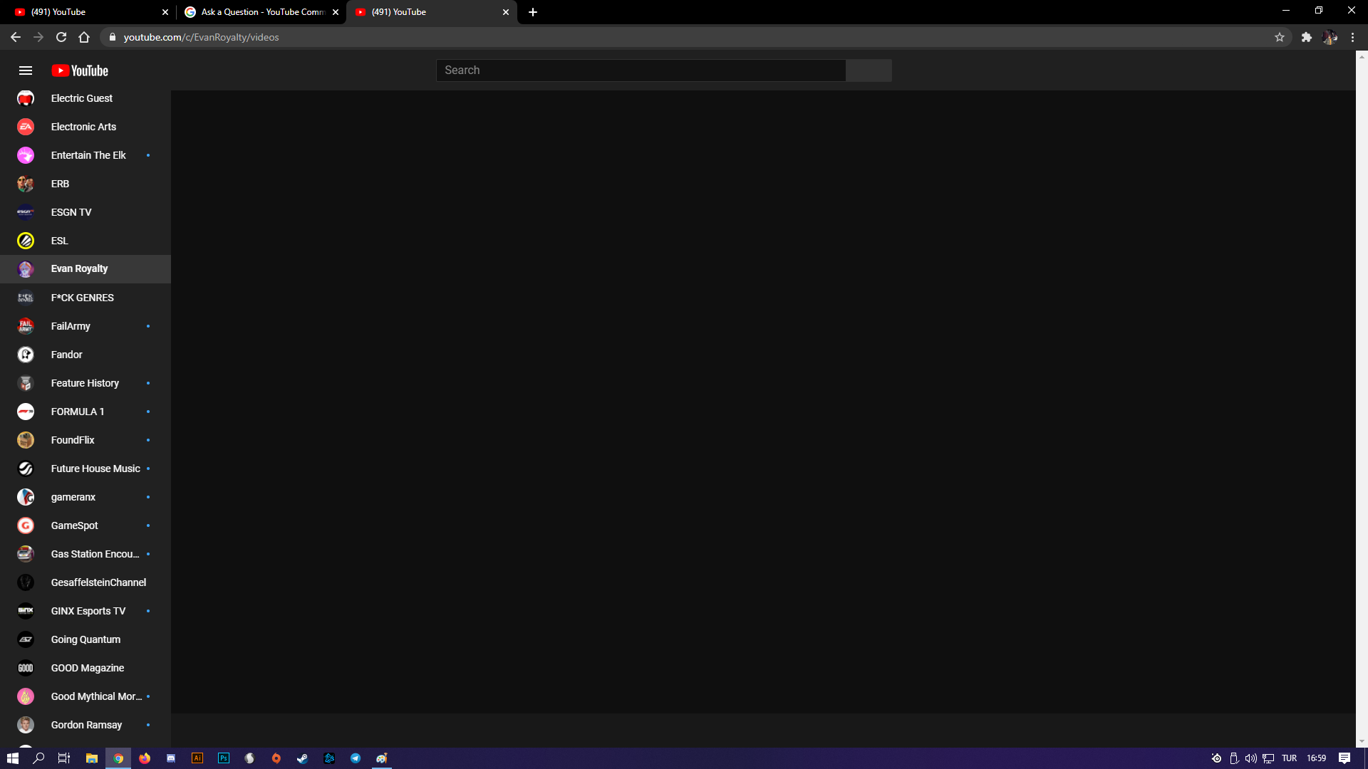Screen dimensions: 1368x769
Task: Go back using the browser back arrow
Action: (x=16, y=37)
